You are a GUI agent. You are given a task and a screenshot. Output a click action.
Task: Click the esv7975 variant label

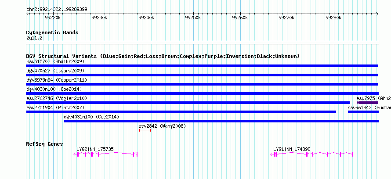[x=373, y=98]
